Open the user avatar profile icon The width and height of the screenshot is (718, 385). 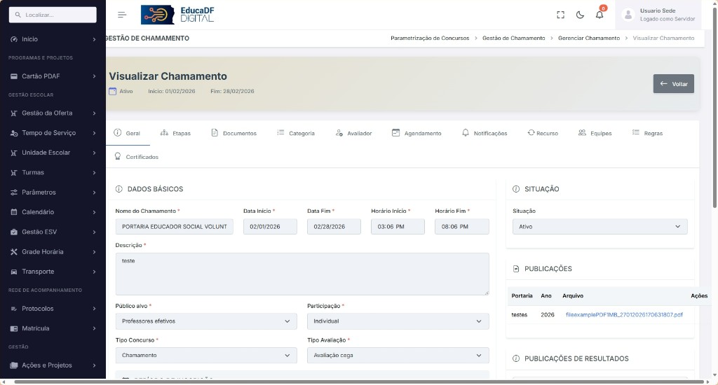[x=628, y=15]
